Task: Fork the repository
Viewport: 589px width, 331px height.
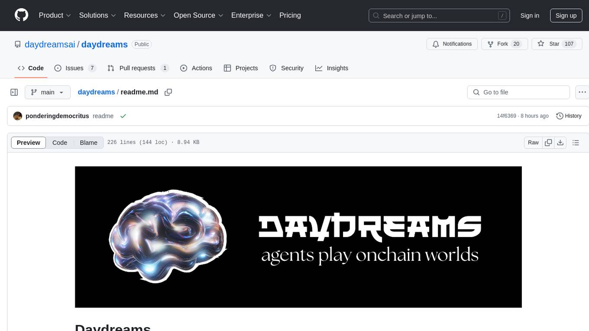Action: [x=505, y=44]
